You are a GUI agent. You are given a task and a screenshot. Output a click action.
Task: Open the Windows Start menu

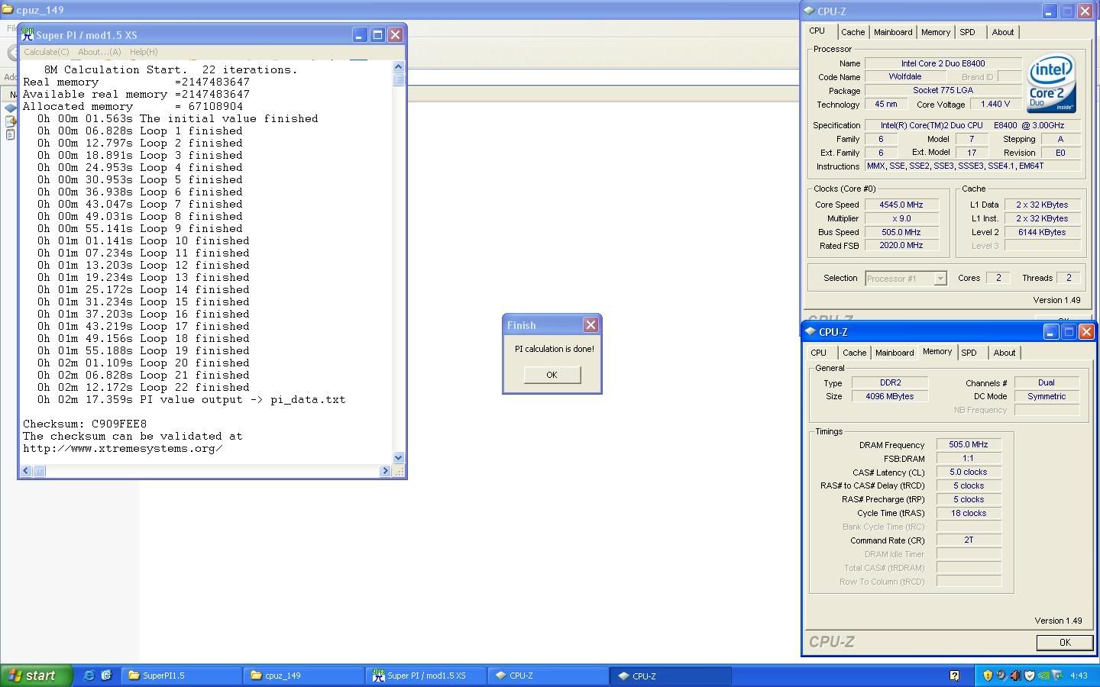click(x=36, y=676)
